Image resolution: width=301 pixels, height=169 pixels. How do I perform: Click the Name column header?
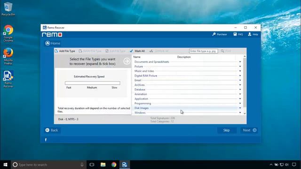pos(137,57)
